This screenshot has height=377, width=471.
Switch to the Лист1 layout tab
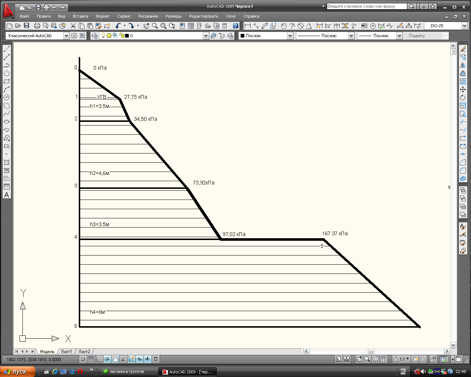[x=66, y=352]
